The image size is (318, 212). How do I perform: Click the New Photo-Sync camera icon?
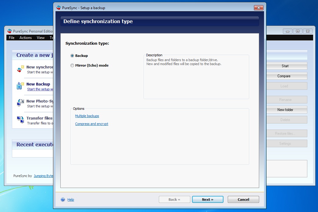(20, 103)
